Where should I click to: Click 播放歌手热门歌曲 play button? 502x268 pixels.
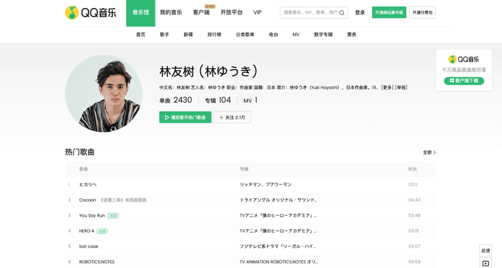pyautogui.click(x=185, y=117)
